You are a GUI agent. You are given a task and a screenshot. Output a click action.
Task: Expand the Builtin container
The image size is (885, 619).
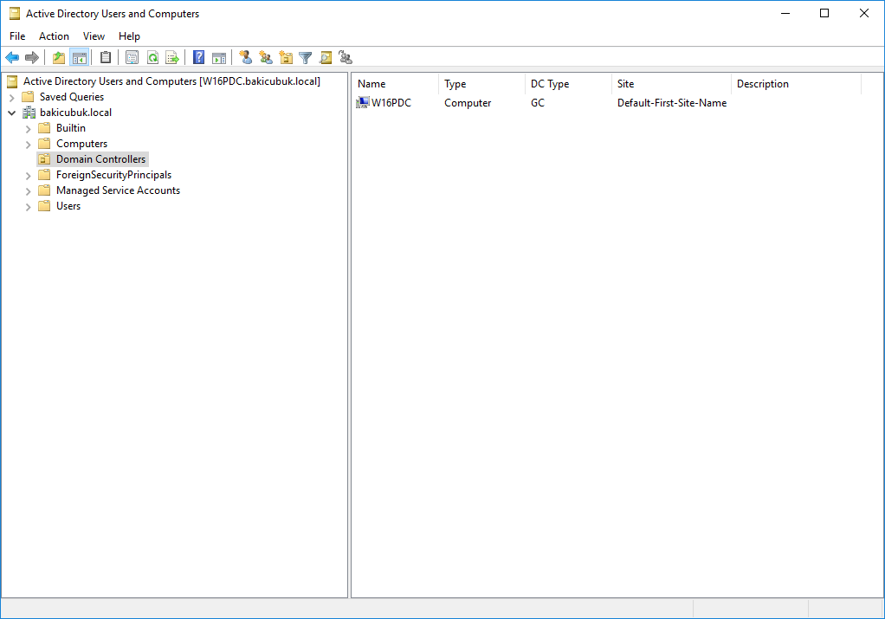29,129
